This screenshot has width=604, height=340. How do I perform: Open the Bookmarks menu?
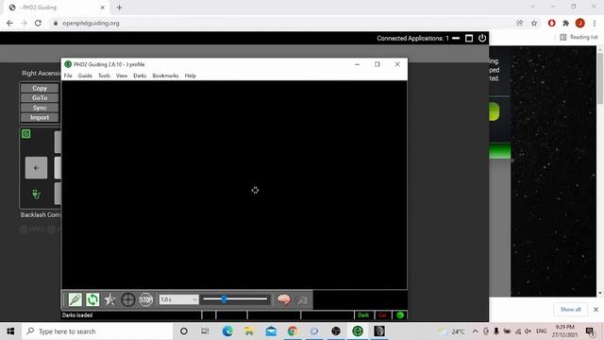pyautogui.click(x=165, y=76)
